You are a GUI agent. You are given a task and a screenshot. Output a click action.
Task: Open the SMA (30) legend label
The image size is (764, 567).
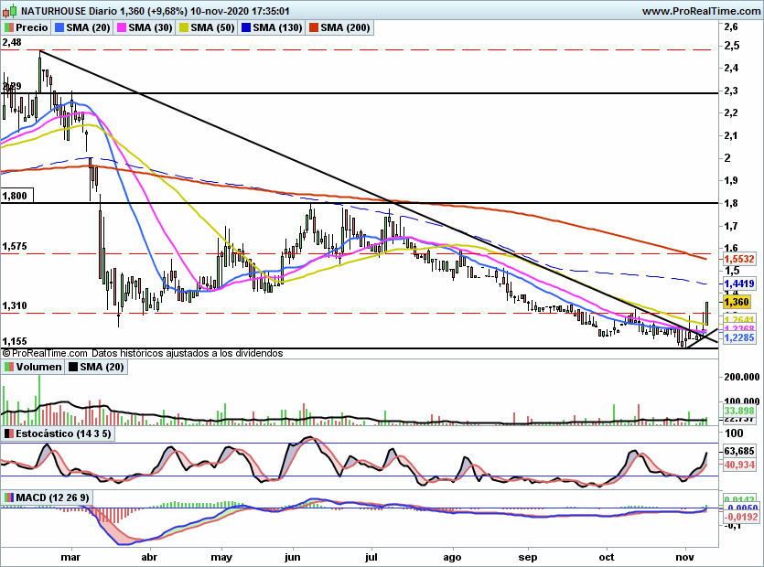point(145,27)
